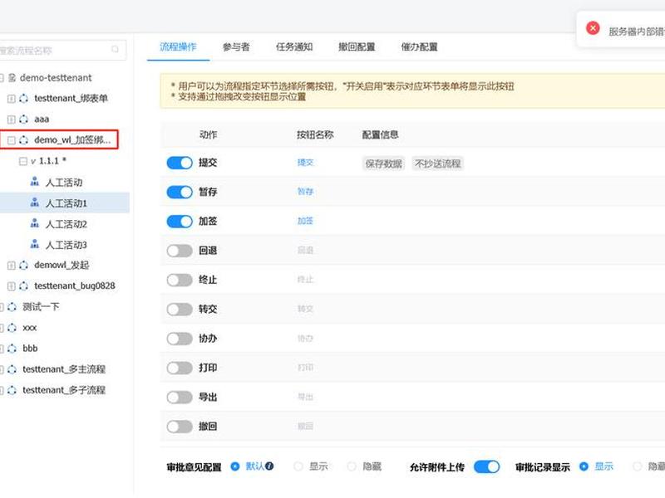This screenshot has width=665, height=498.
Task: Select the demo-testtenant root node label
Action: [x=56, y=77]
